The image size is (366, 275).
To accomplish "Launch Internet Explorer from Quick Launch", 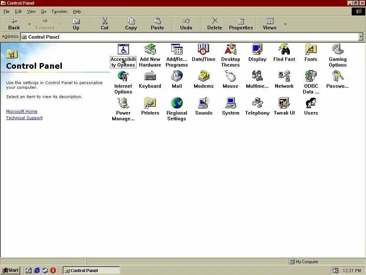I will click(x=37, y=270).
